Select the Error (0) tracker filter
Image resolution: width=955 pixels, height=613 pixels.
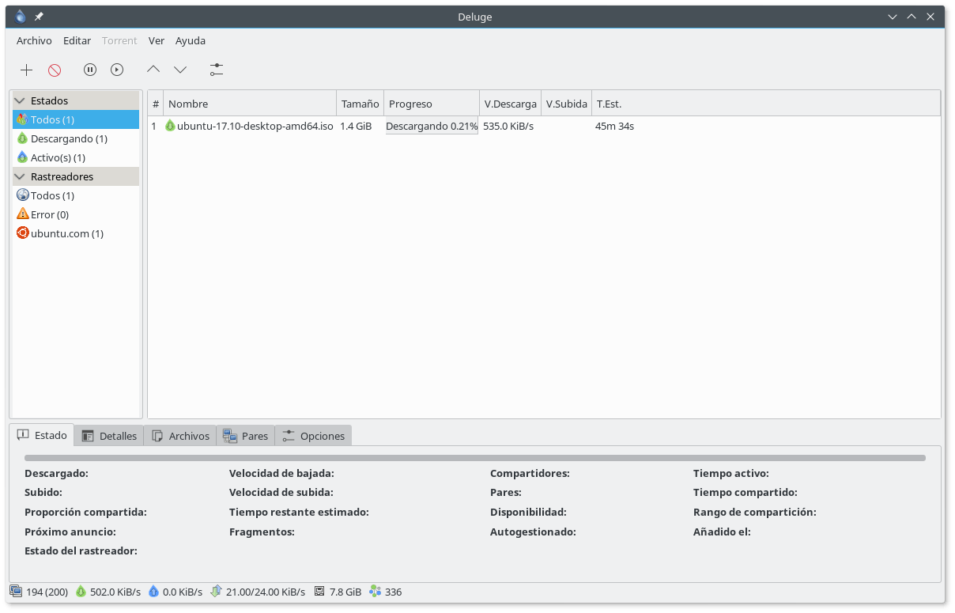point(76,214)
